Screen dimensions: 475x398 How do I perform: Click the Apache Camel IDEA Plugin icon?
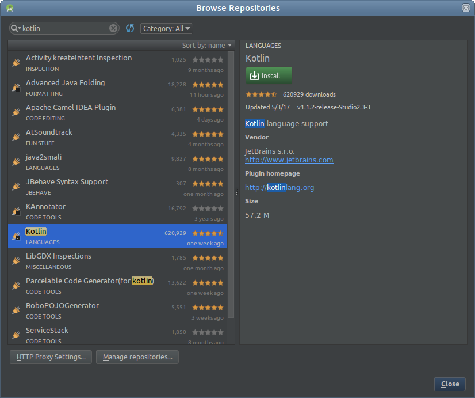(16, 112)
